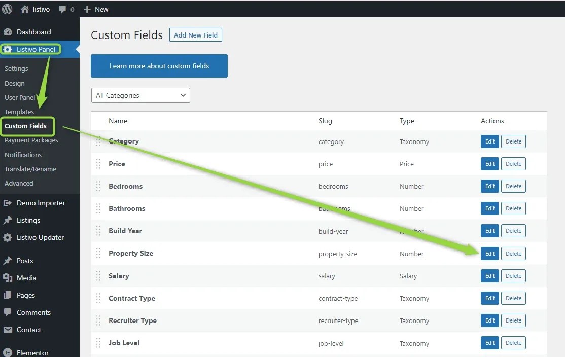Click the Listivo Panel gear icon

pyautogui.click(x=8, y=49)
